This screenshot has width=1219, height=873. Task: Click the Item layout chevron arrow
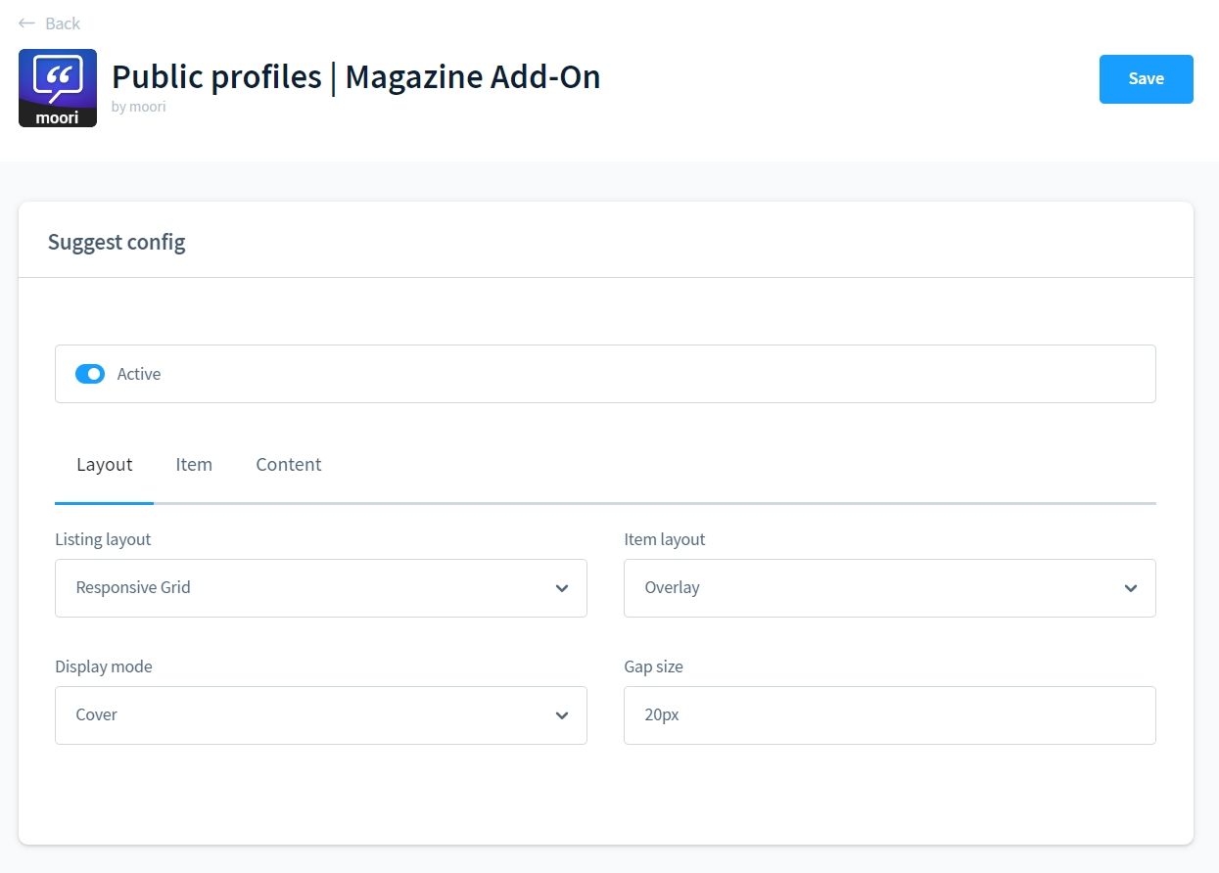(x=1131, y=588)
